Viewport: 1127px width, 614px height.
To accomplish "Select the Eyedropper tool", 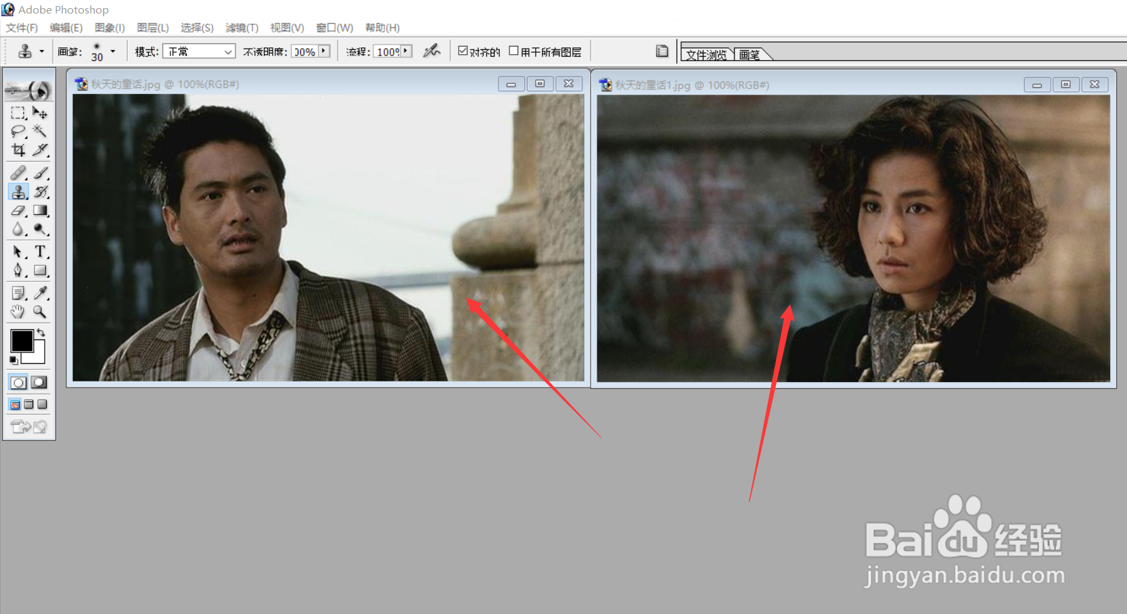I will (x=40, y=293).
